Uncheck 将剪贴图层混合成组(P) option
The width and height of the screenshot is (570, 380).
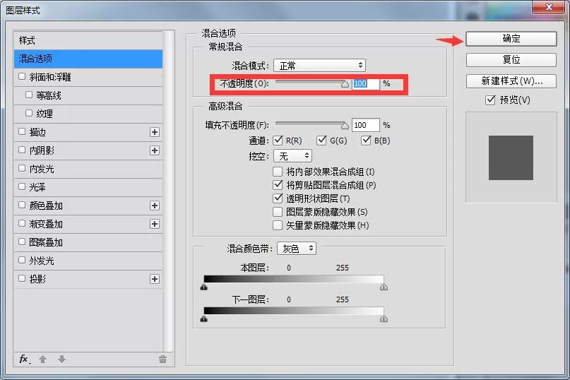pyautogui.click(x=278, y=185)
